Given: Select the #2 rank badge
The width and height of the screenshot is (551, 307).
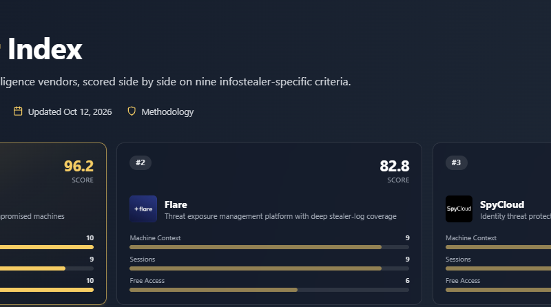Looking at the screenshot, I should click(x=141, y=162).
